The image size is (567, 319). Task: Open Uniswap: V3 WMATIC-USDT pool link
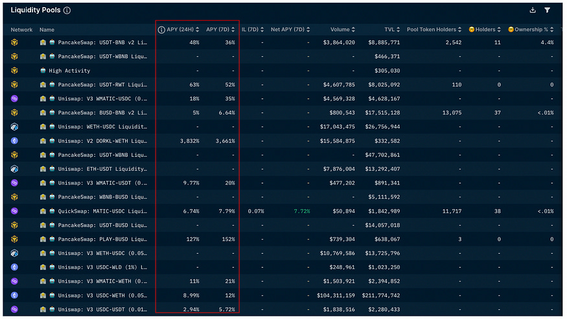[102, 183]
